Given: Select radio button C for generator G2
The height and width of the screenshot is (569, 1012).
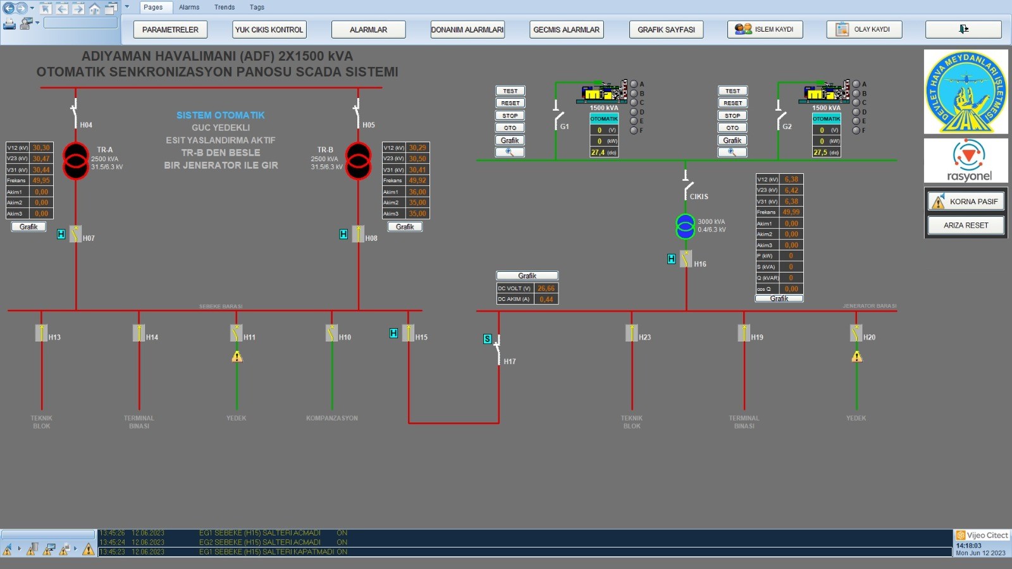Looking at the screenshot, I should [x=856, y=102].
